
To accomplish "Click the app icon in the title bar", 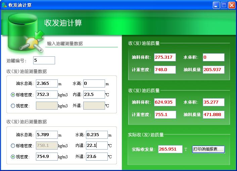I will click(x=4, y=5).
